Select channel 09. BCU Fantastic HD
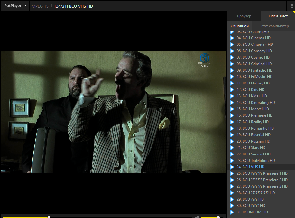The height and width of the screenshot is (218, 295). [261, 70]
